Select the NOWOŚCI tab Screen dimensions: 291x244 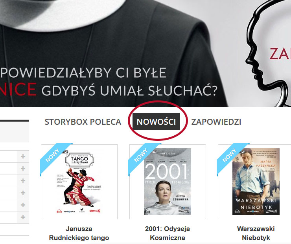(x=156, y=122)
